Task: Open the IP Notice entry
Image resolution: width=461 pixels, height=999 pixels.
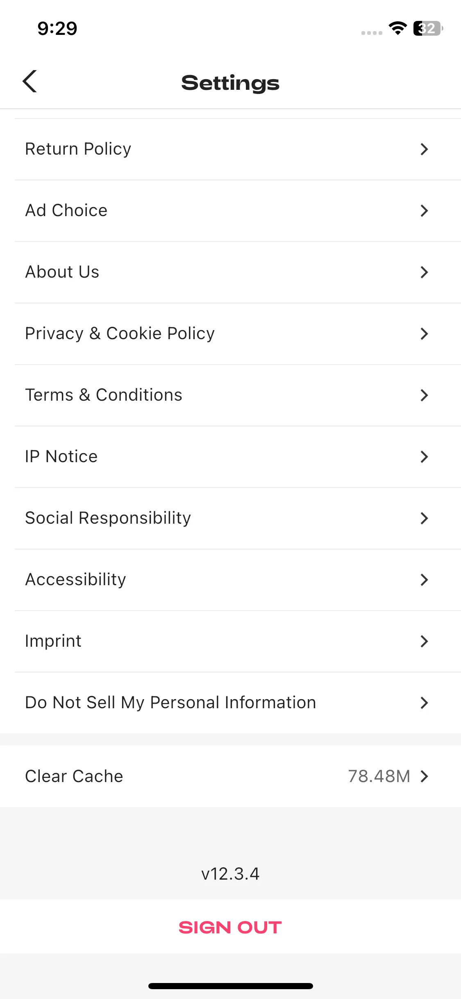Action: (230, 457)
